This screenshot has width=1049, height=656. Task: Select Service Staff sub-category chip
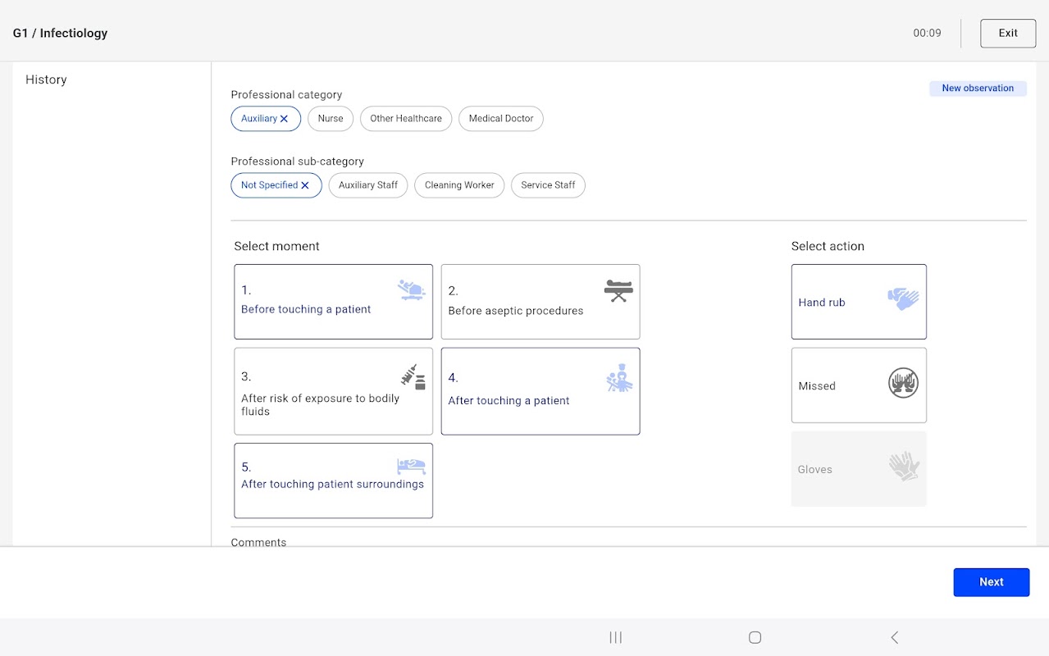[548, 185]
